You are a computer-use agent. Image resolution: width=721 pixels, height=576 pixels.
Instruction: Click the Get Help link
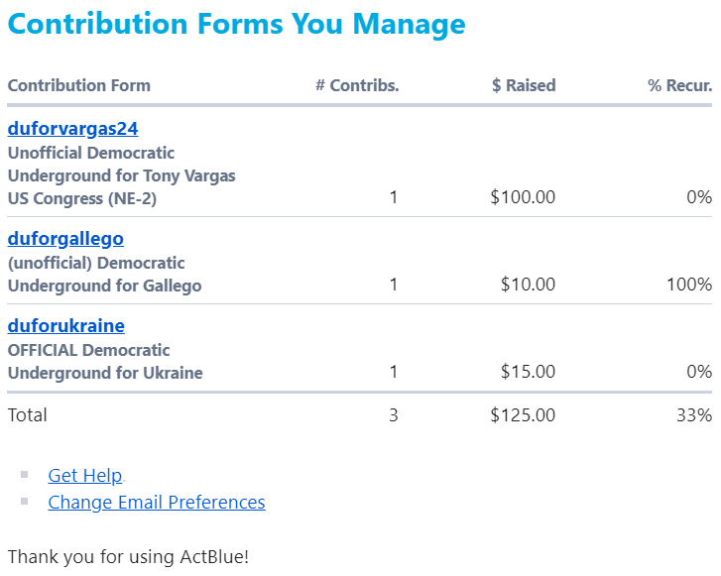tap(84, 475)
